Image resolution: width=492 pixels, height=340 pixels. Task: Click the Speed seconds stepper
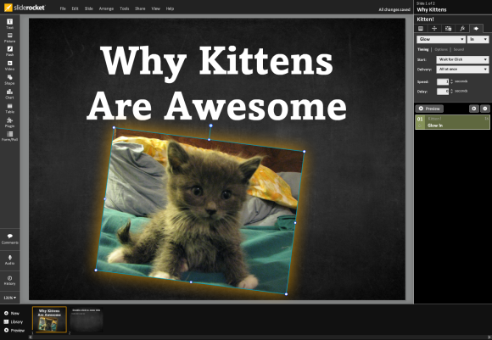451,81
